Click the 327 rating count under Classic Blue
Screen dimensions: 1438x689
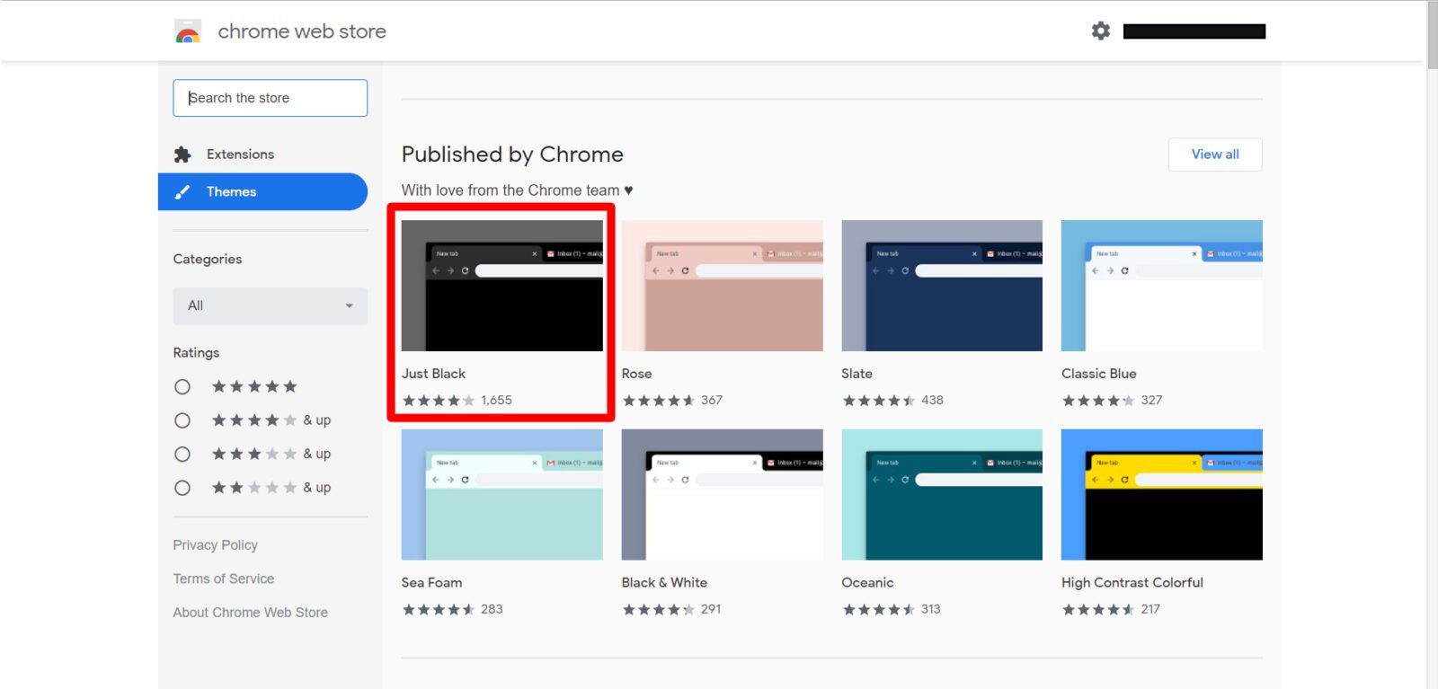1151,401
